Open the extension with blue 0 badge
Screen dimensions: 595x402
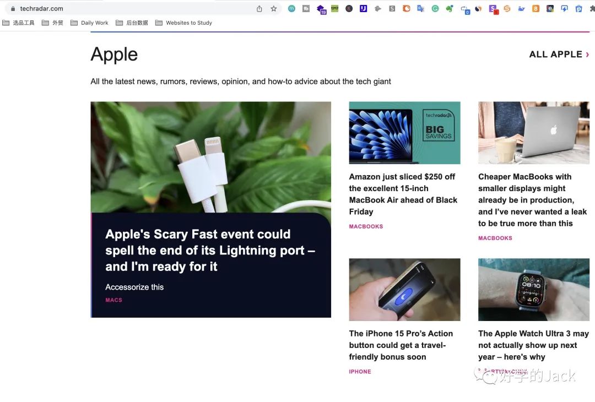465,9
